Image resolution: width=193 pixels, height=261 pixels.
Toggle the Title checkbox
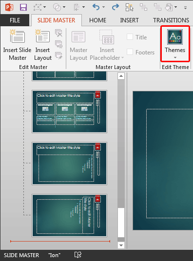tap(130, 37)
